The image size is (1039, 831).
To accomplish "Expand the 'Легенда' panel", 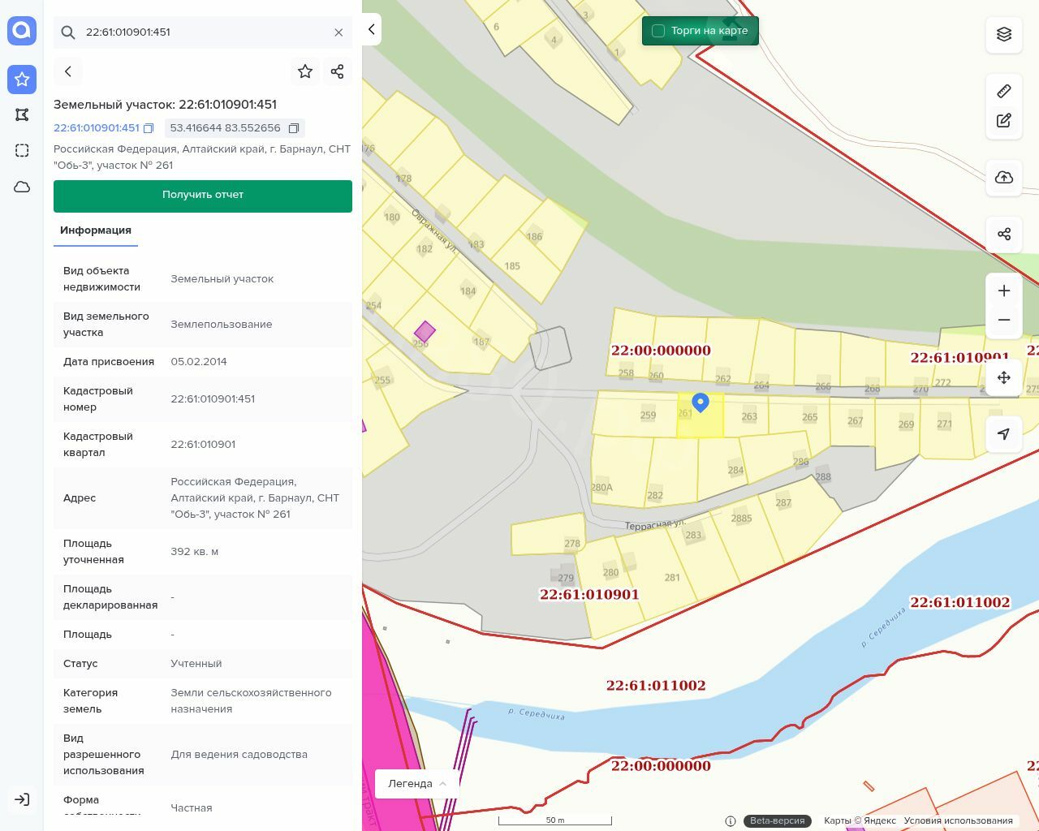I will point(417,784).
